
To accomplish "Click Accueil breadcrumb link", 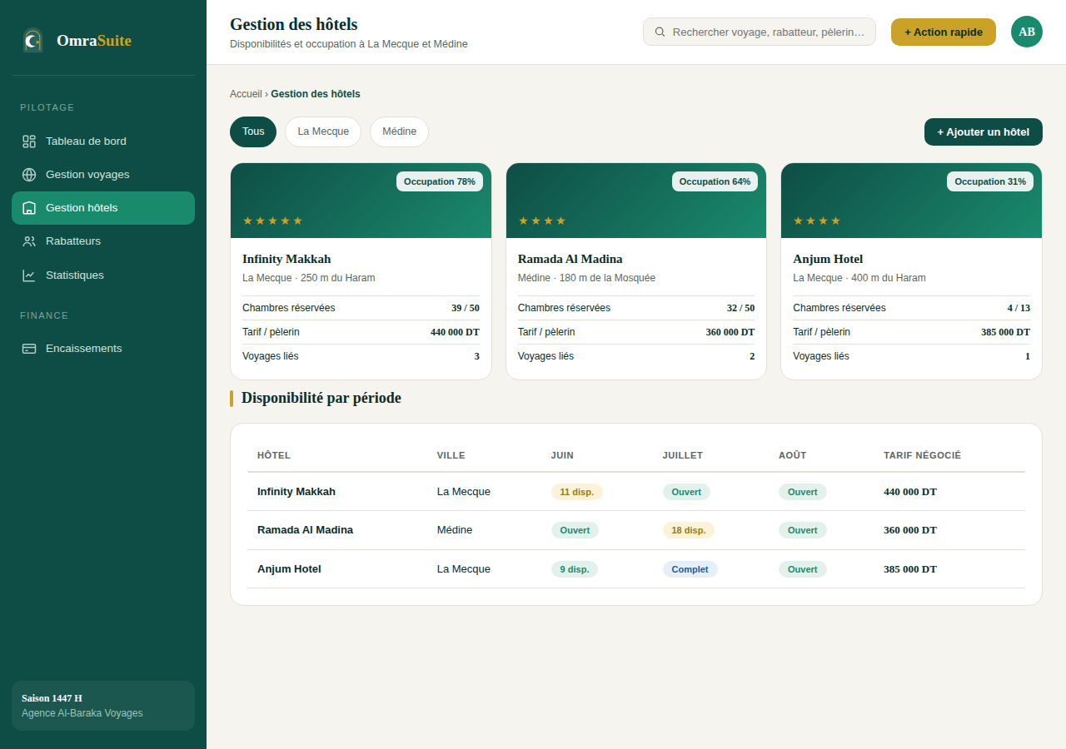I will [246, 94].
